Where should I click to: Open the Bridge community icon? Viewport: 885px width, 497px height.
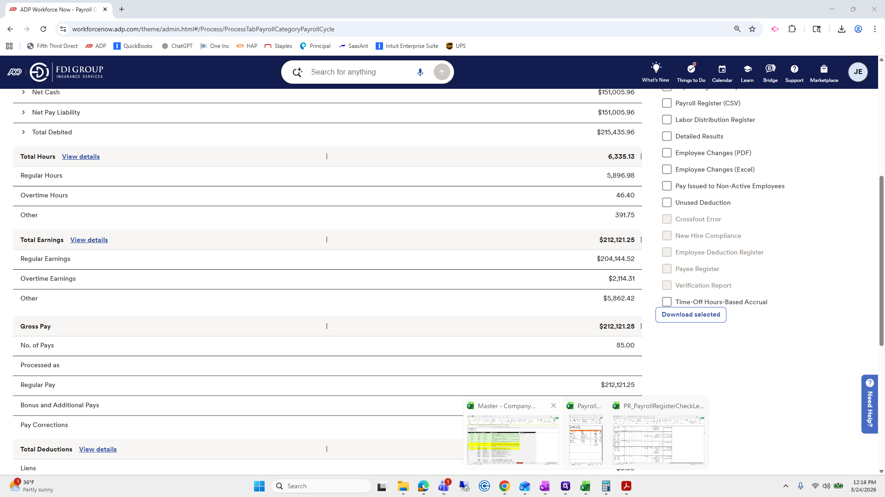tap(770, 69)
